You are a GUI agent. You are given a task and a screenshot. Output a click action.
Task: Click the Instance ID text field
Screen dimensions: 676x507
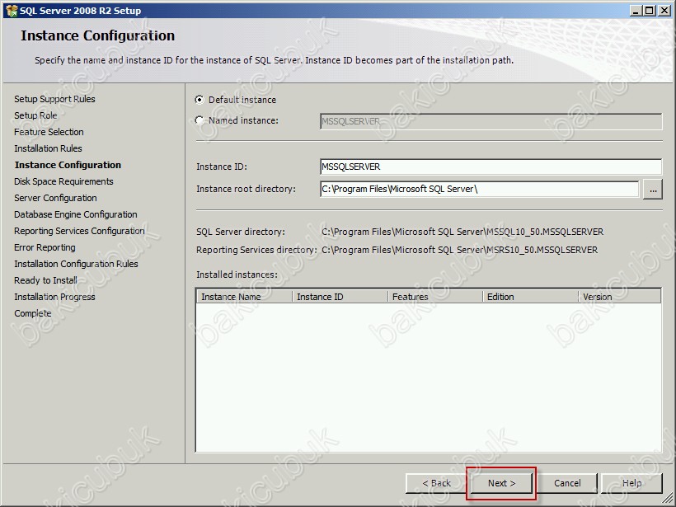490,167
